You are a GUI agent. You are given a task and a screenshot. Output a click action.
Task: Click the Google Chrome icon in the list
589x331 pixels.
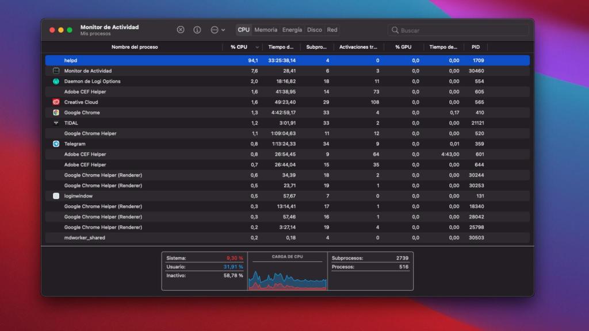55,113
